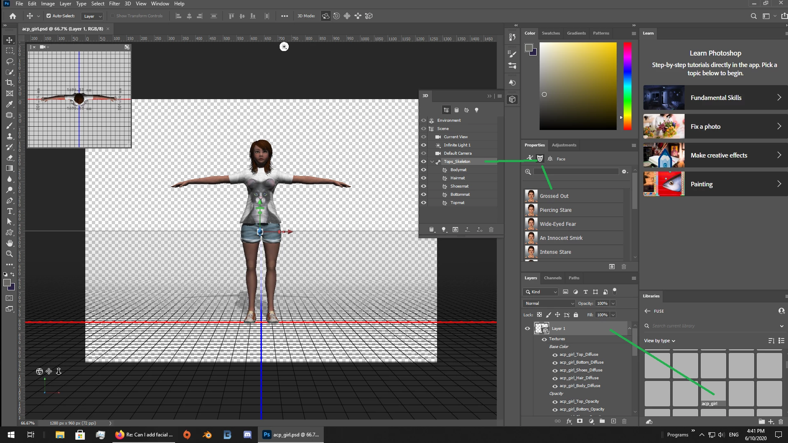Pick the Type tool in toolbar
The height and width of the screenshot is (443, 788).
coord(9,211)
